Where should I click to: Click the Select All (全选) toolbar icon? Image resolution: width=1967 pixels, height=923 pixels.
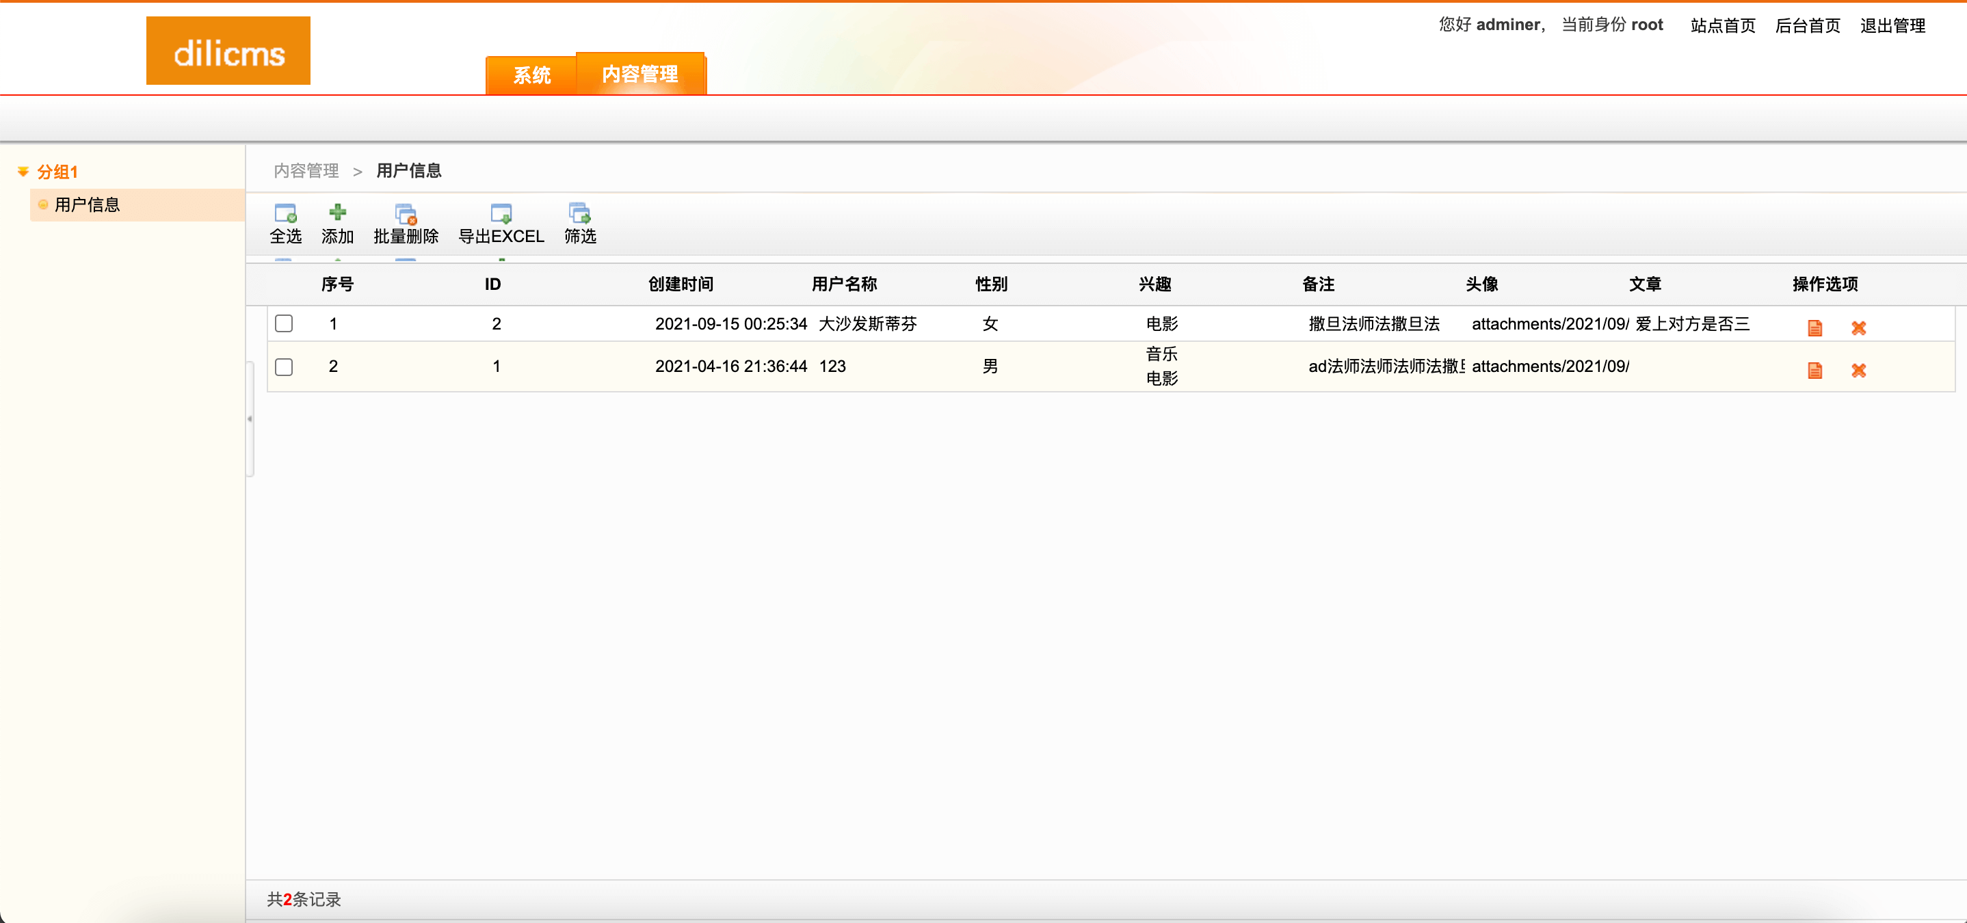tap(285, 213)
